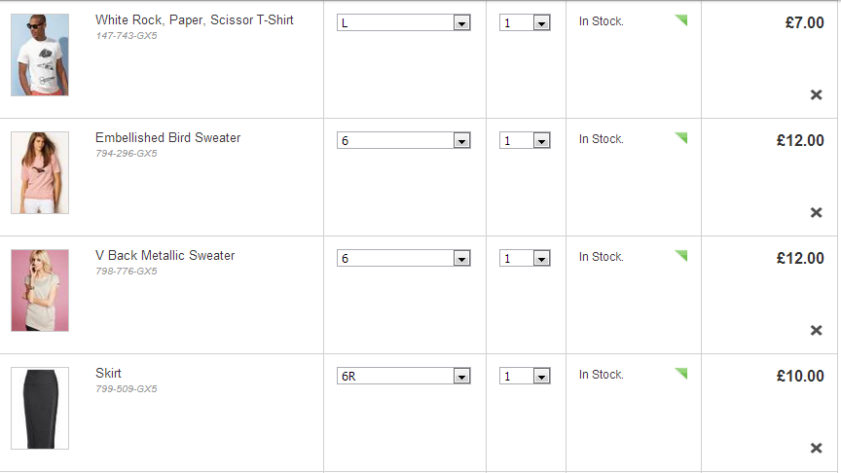Open the Embellished Bird Sweater product page

pos(167,137)
